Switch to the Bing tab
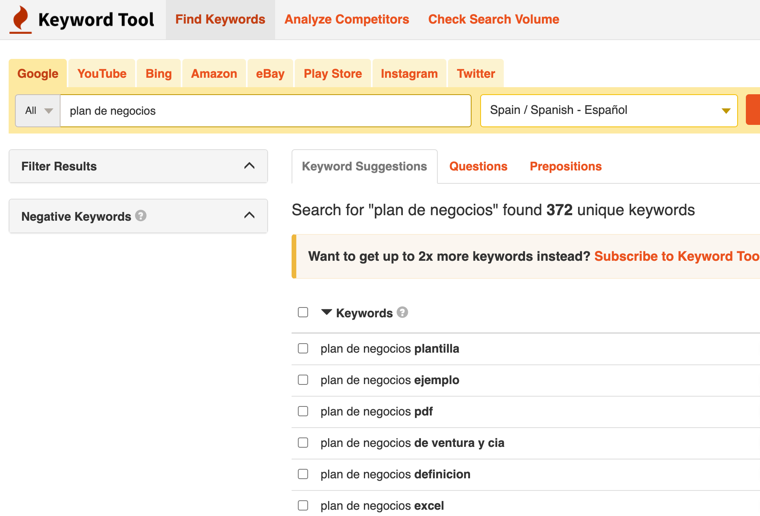 159,73
